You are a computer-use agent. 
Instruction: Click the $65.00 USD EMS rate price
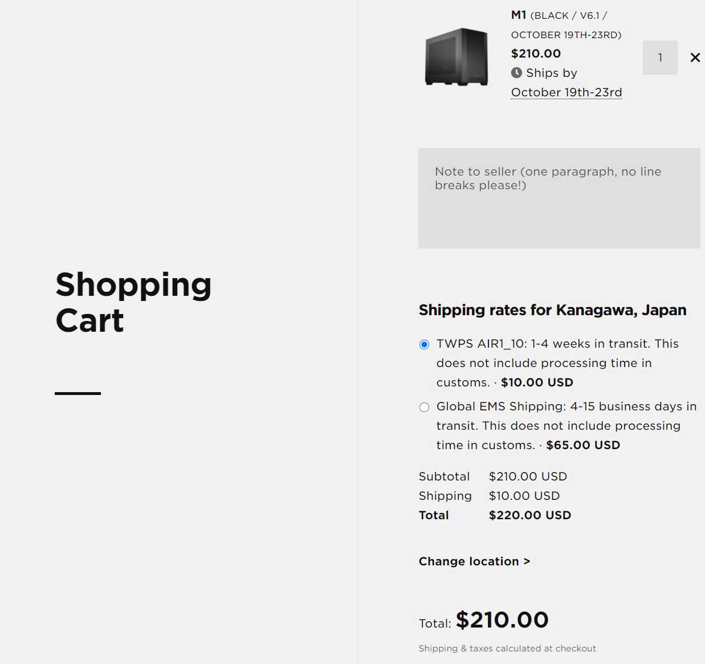(582, 445)
